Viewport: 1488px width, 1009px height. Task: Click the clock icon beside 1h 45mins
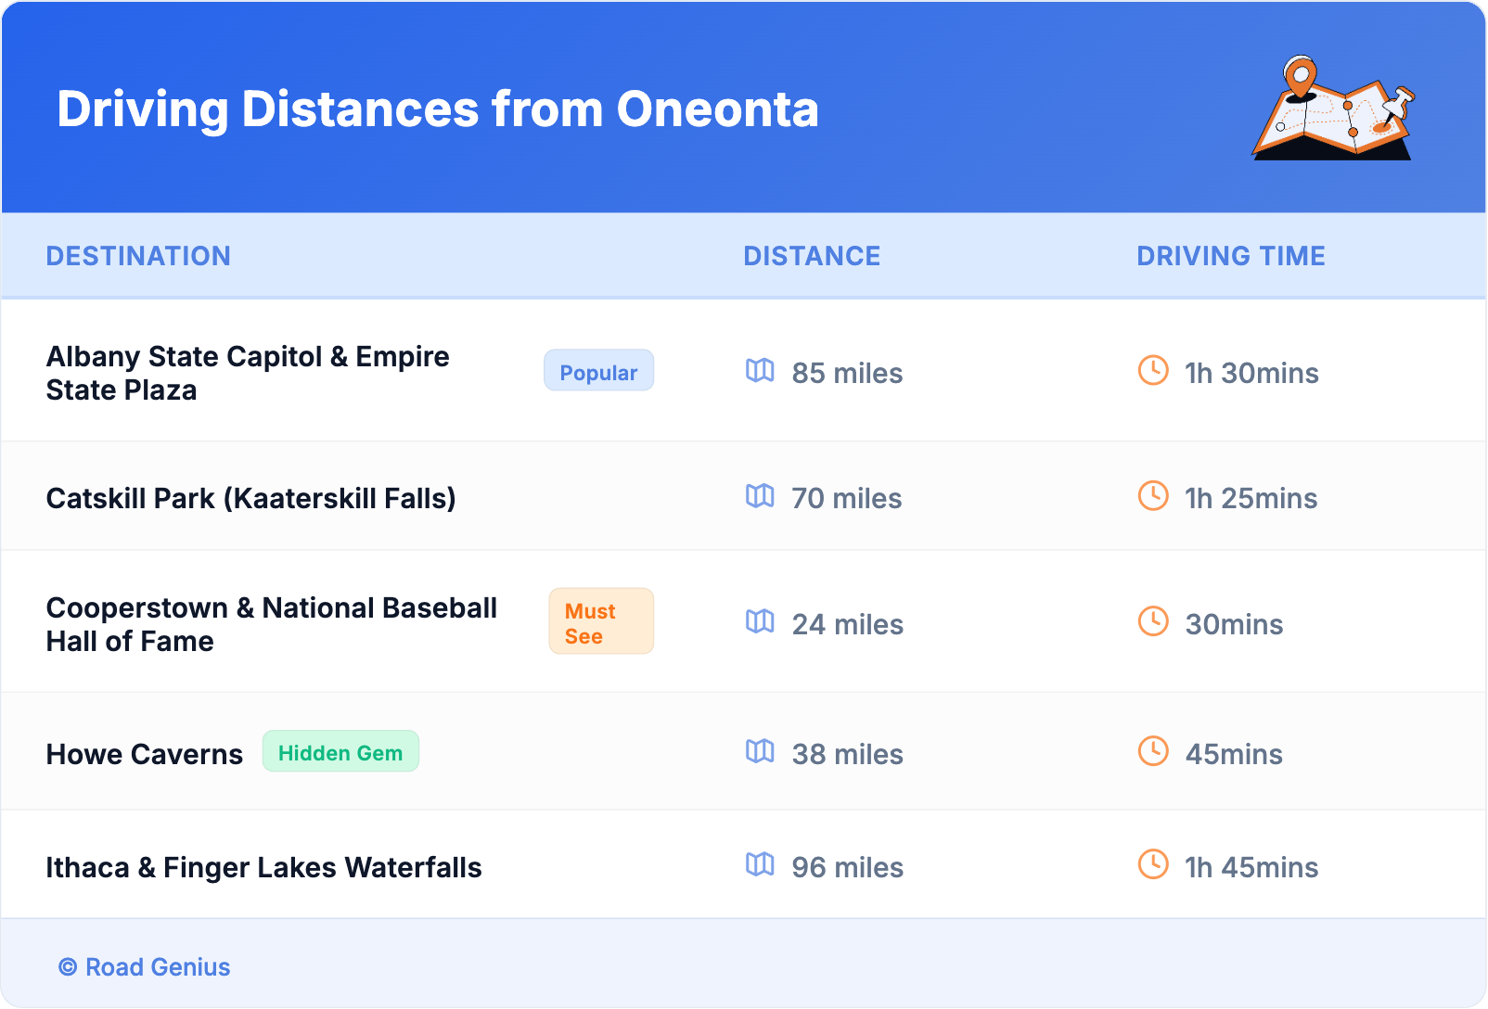point(1153,864)
